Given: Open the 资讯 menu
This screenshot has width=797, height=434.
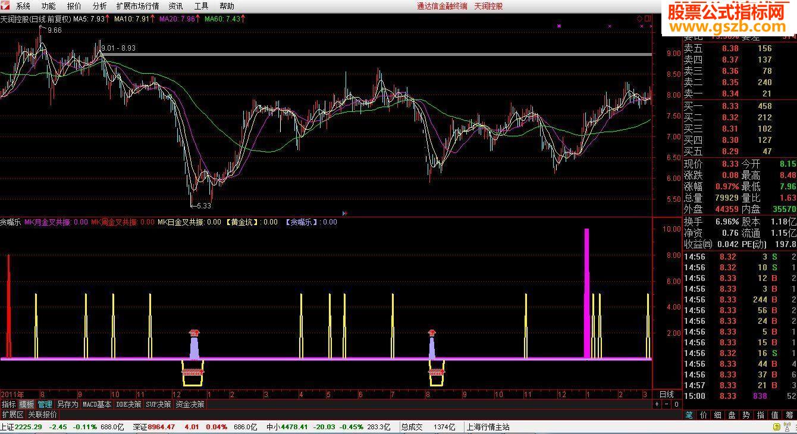Looking at the screenshot, I should (175, 6).
